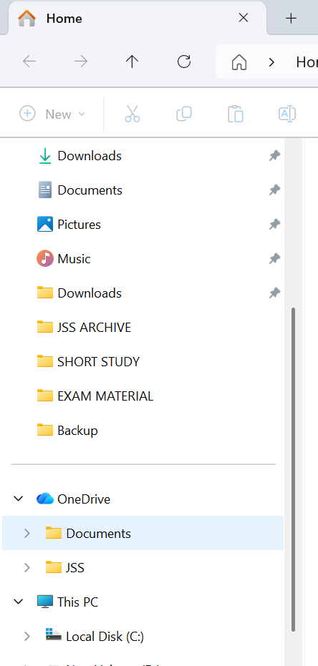This screenshot has height=666, width=318.
Task: Expand Local Disk (C:) node
Action: tap(26, 636)
